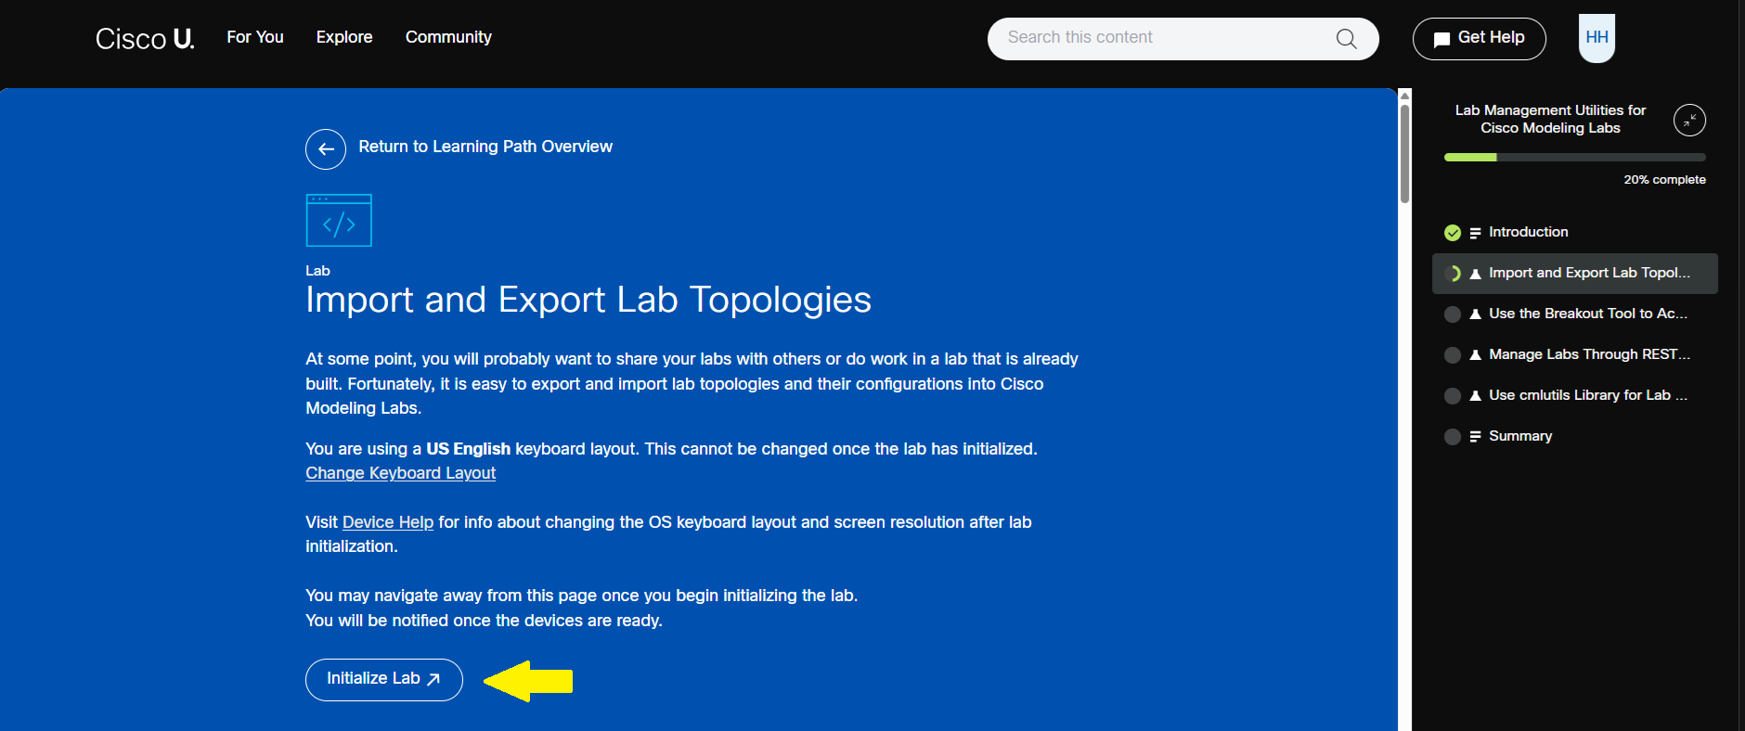The height and width of the screenshot is (731, 1745).
Task: Click the status circle for Use the Breakout Tool
Action: 1453,314
